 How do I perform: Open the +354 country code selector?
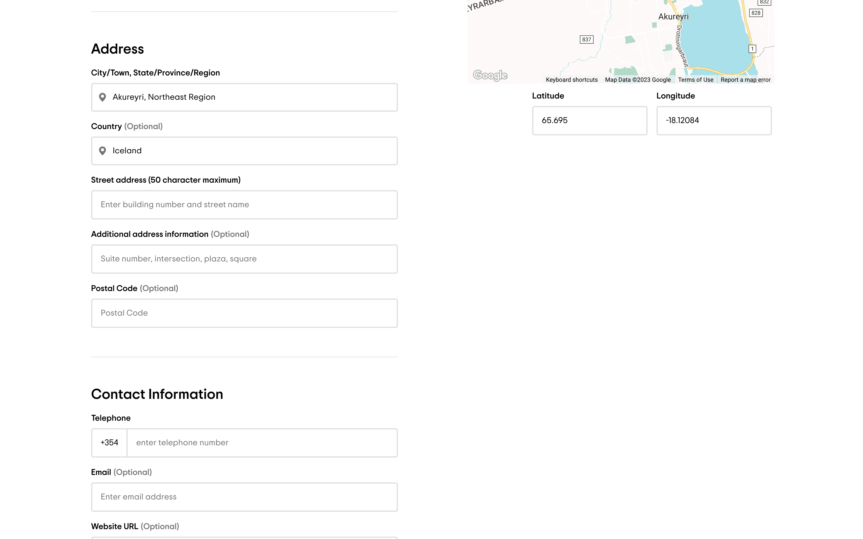point(109,443)
